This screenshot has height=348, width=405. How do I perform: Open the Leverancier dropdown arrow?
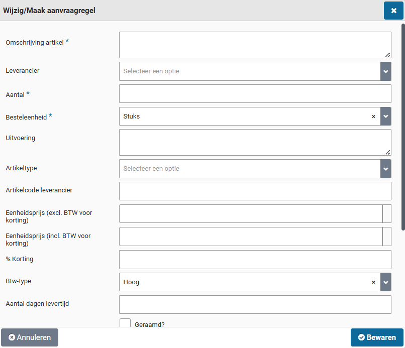[x=385, y=71]
